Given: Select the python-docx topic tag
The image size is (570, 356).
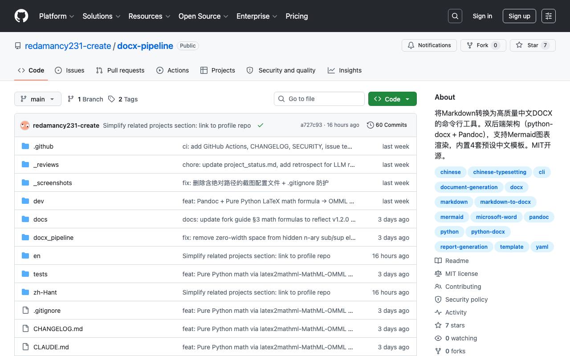Looking at the screenshot, I should pos(488,232).
